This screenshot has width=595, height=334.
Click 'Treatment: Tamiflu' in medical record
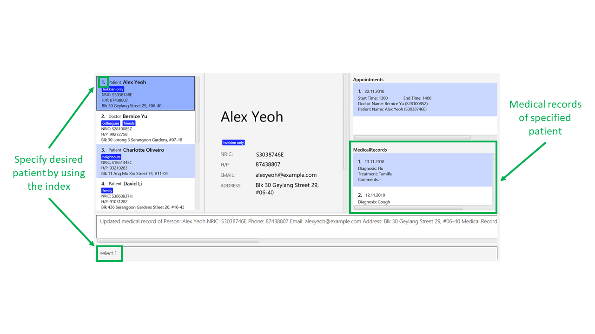(375, 174)
